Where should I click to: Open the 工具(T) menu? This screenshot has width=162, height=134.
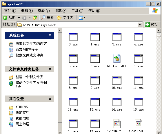77,11
